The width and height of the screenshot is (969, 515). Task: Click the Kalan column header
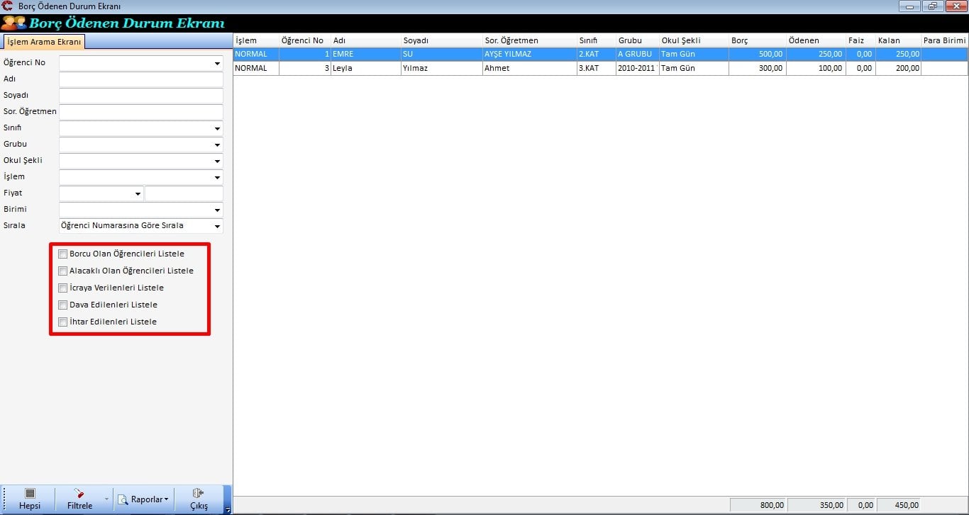897,40
